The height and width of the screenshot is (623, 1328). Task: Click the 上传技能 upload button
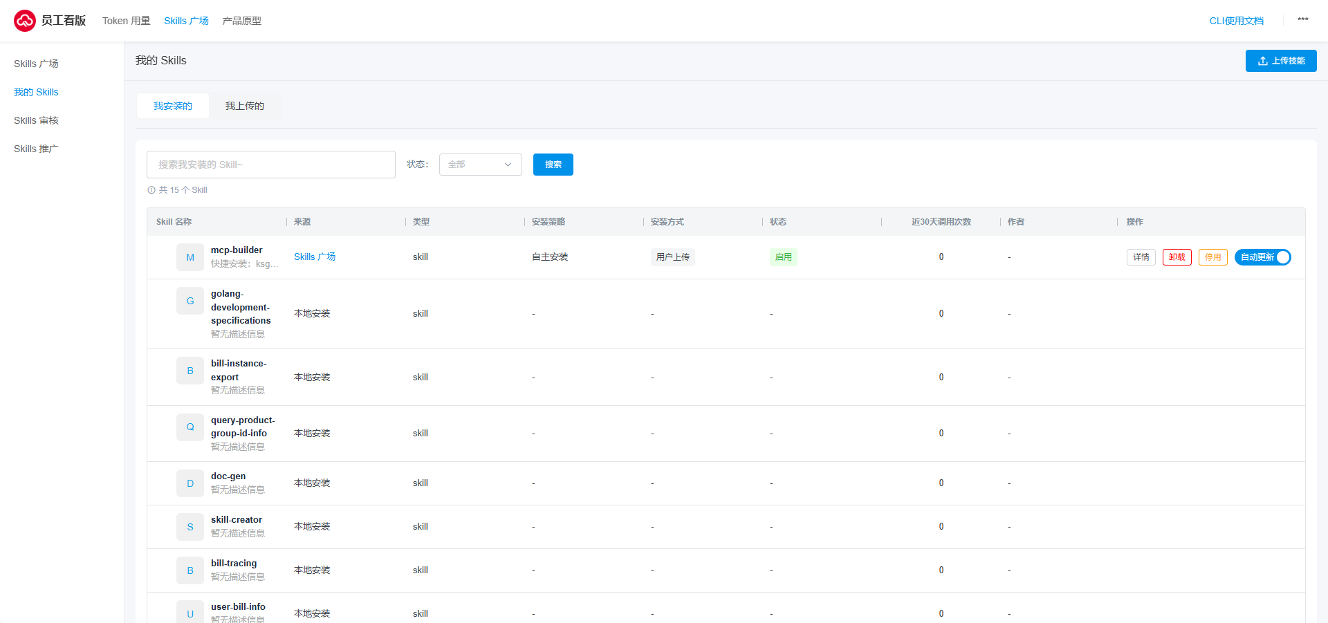click(1281, 61)
